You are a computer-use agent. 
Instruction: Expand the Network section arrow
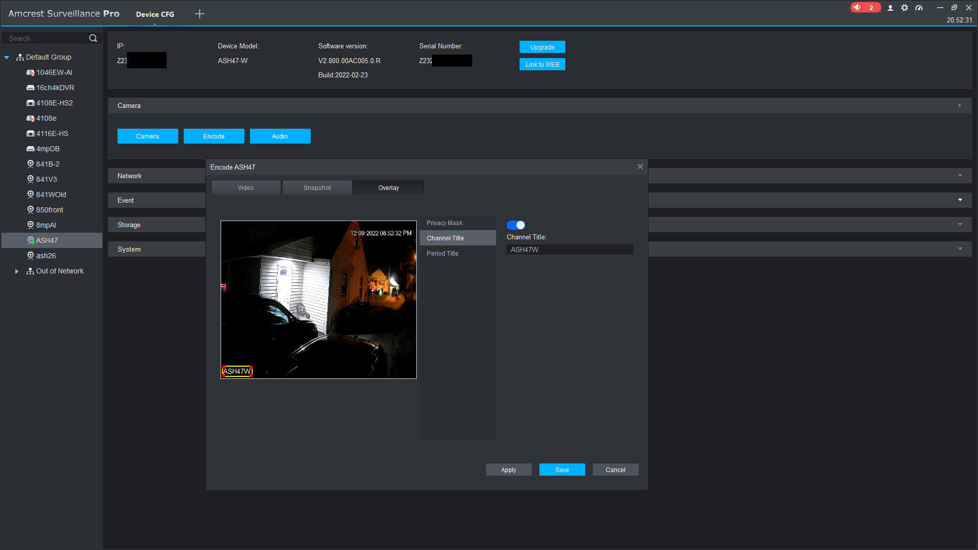coord(960,176)
